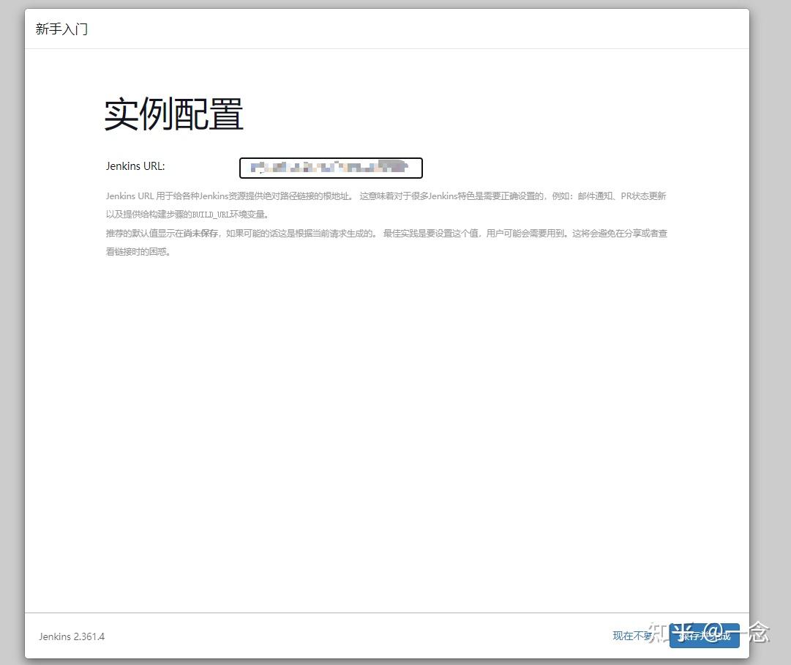Click the 新手入门 wizard header

click(61, 29)
